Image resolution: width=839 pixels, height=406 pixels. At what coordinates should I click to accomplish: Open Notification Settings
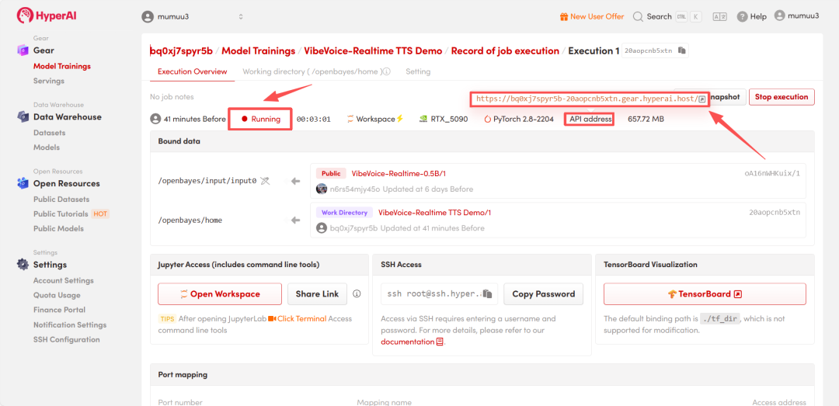(x=70, y=324)
